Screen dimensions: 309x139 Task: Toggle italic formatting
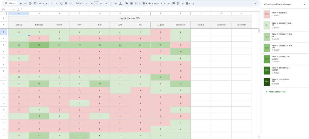[111, 4]
